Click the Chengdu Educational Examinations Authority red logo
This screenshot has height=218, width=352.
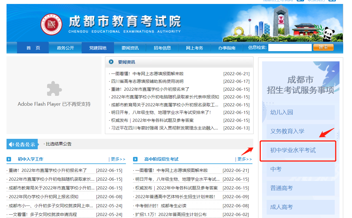[51, 24]
